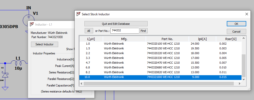Sort by L[µH] column header
Viewport: 254px width, 100px height.
point(91,39)
